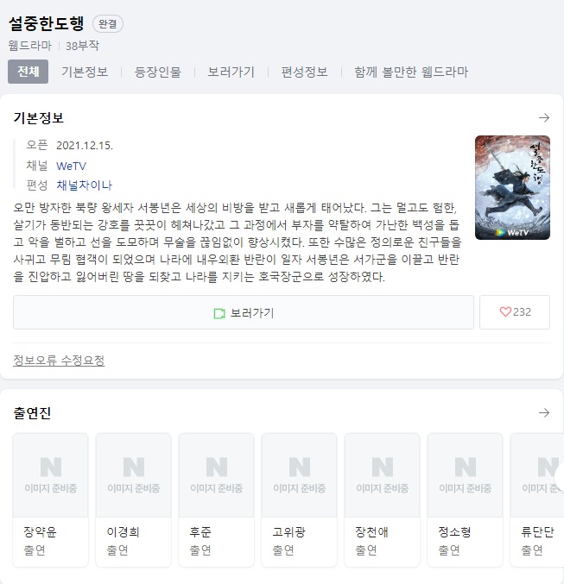Click the heart like icon showing 232
The image size is (564, 584).
tap(505, 311)
